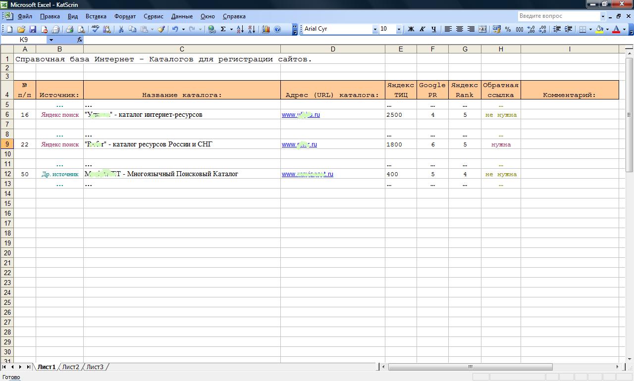Viewport: 634px width, 381px height.
Task: Expand standard toolbar options chevron
Action: pos(295,29)
